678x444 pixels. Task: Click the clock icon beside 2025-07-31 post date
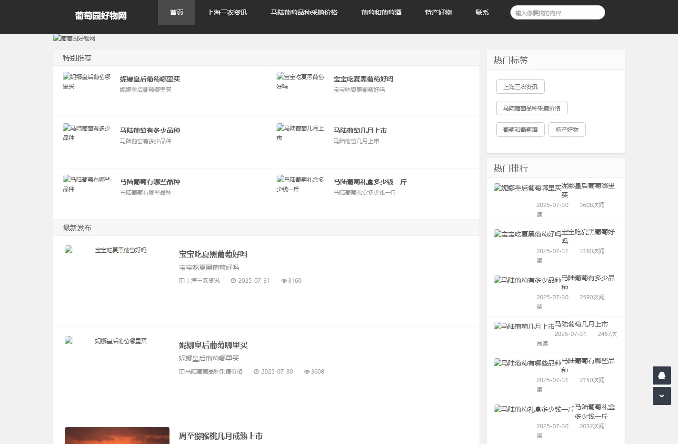[233, 281]
